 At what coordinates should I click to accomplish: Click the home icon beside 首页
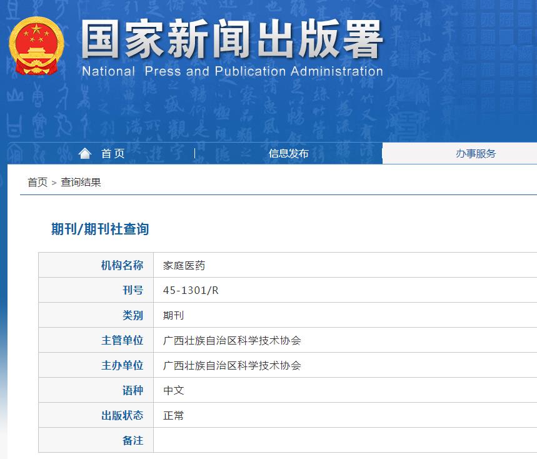click(x=85, y=153)
